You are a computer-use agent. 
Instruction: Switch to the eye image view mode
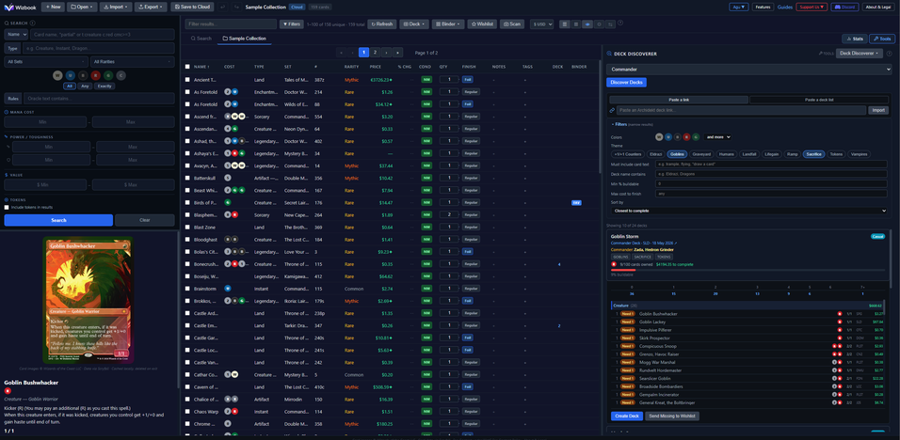[587, 24]
